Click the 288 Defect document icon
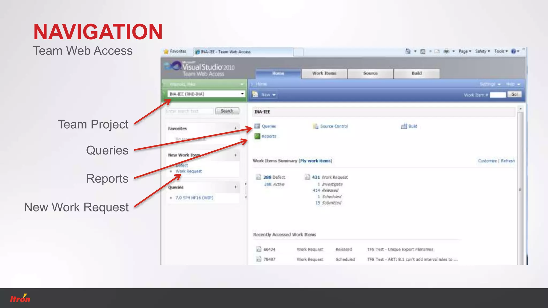The height and width of the screenshot is (308, 548). [x=258, y=177]
